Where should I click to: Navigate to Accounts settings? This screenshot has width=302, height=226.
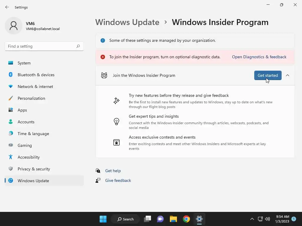pos(44,122)
